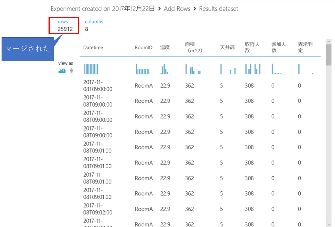Click the Experiment created on 2017年12月22日 breadcrumb
Screen dimensions: 335x227
102,9
